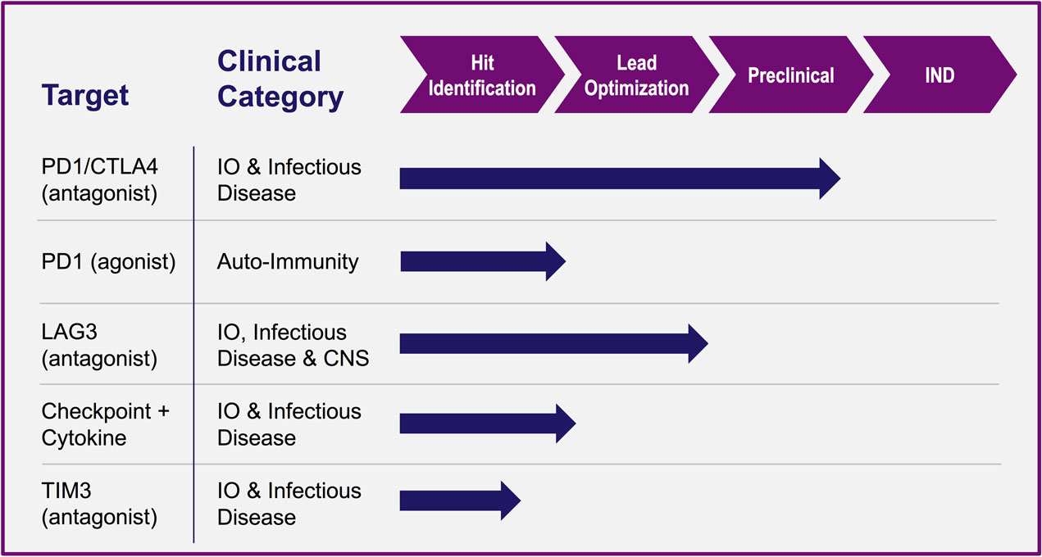Click the TIM3 antagonist progress arrow
This screenshot has height=557, width=1042.
460,500
